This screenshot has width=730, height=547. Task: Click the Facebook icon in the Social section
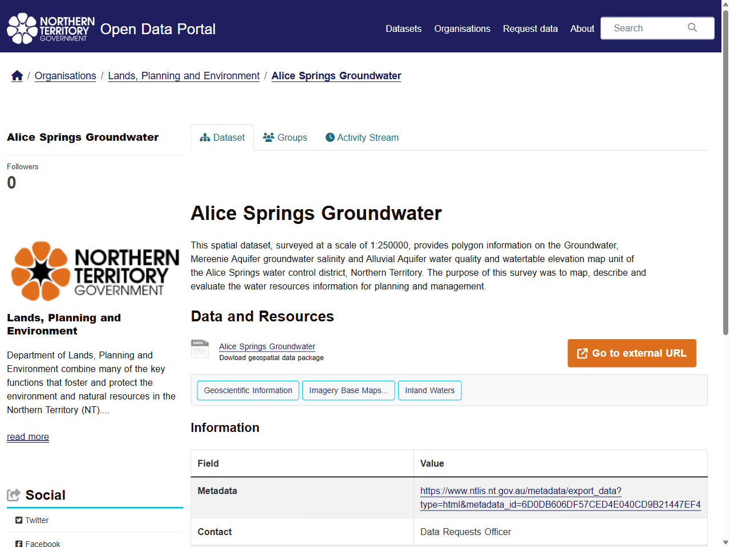coord(19,544)
